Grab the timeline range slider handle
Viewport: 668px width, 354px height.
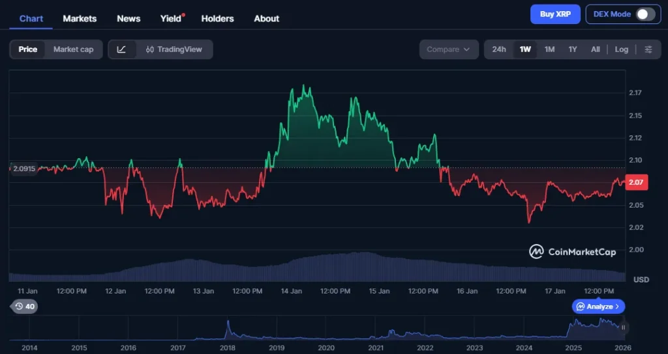(624, 327)
